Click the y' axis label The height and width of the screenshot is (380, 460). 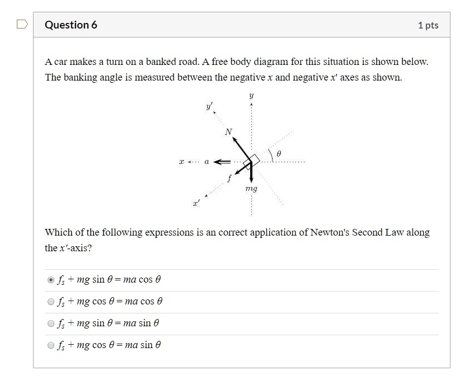click(209, 106)
